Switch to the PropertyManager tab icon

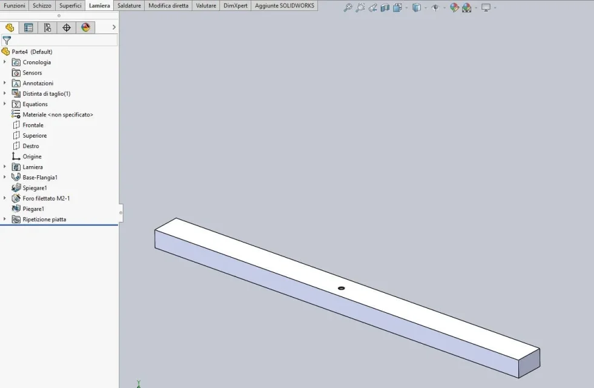click(x=28, y=28)
